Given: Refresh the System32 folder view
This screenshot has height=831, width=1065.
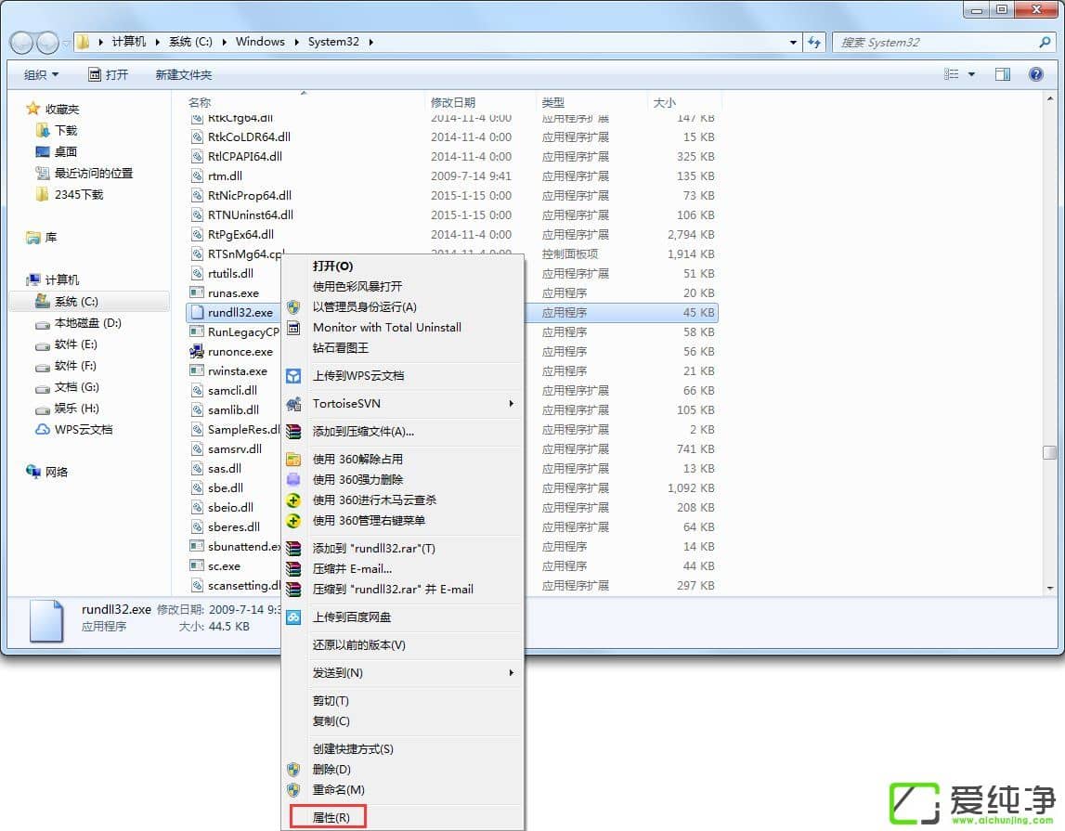Looking at the screenshot, I should click(813, 42).
